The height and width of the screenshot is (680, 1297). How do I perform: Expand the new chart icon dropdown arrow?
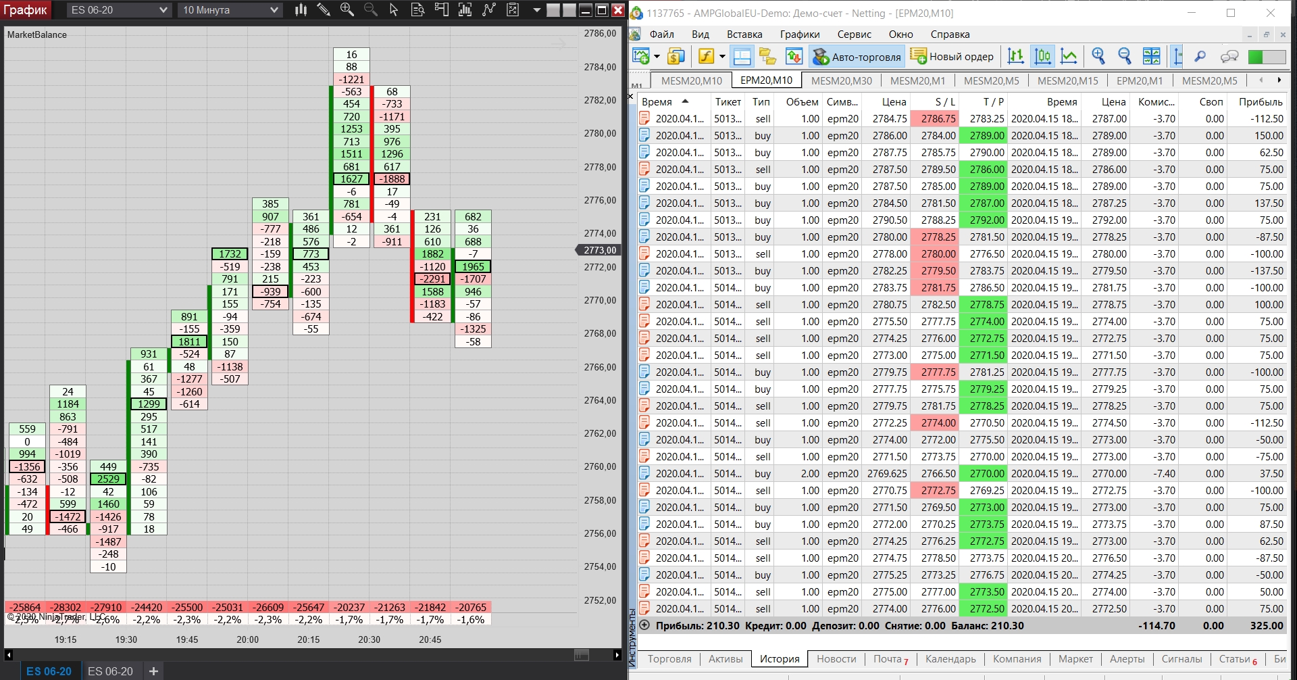tap(657, 57)
